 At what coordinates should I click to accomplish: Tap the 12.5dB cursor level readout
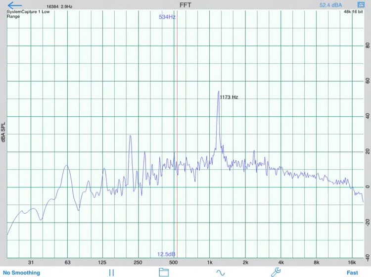[166, 254]
